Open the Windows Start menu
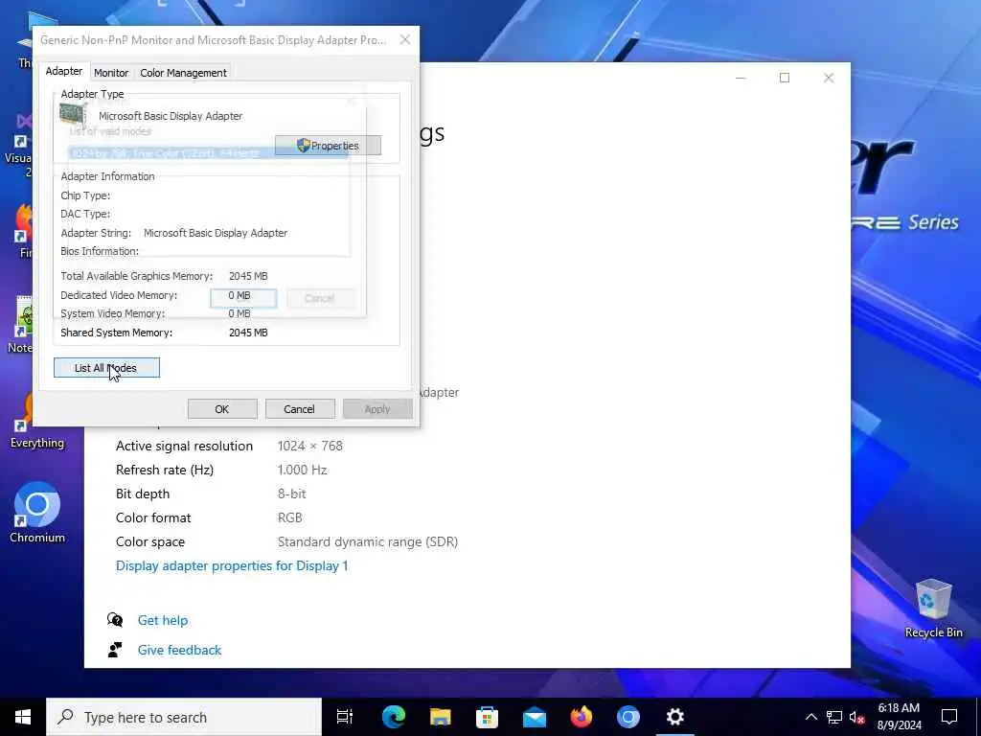 (23, 717)
